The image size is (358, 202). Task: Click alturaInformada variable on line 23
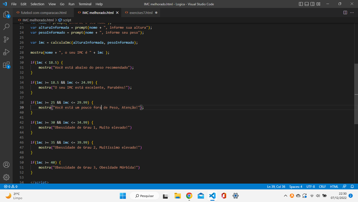coord(54,27)
